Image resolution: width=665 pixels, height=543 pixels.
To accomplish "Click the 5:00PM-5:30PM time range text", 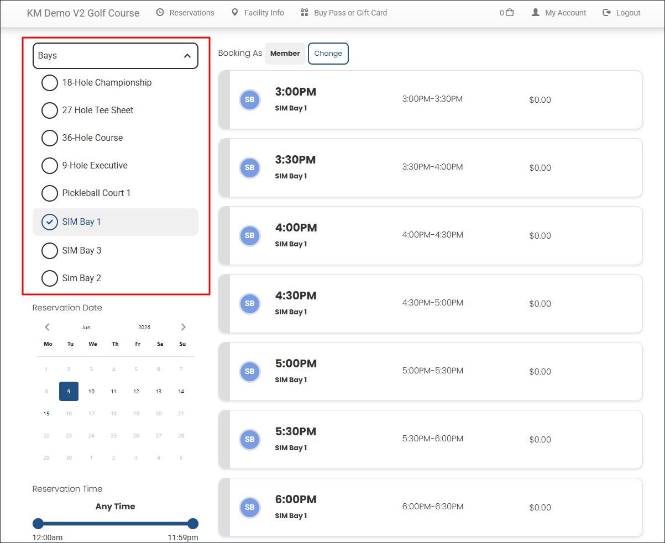I will coord(433,371).
